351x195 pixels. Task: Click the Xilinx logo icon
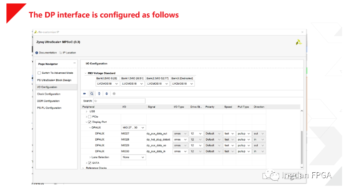[298, 42]
